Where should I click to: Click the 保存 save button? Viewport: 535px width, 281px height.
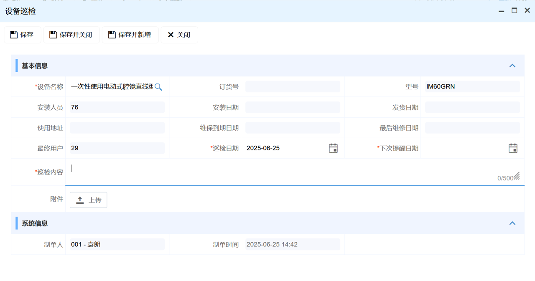click(x=23, y=35)
